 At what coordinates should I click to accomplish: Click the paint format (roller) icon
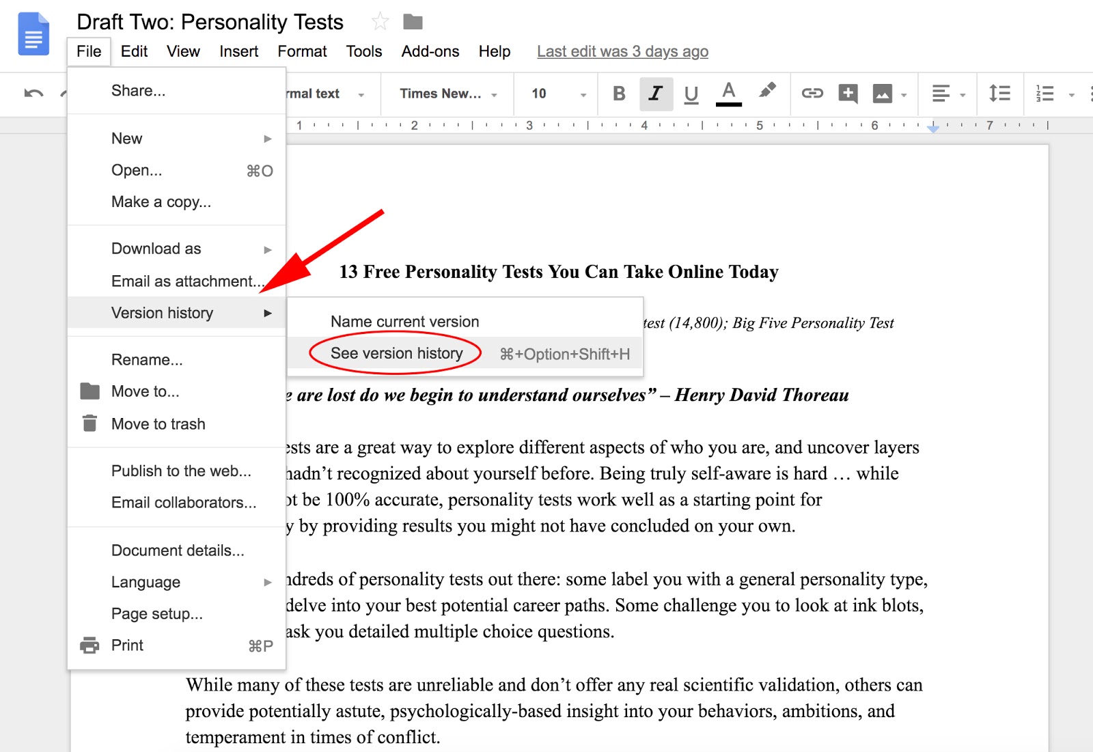click(x=767, y=94)
